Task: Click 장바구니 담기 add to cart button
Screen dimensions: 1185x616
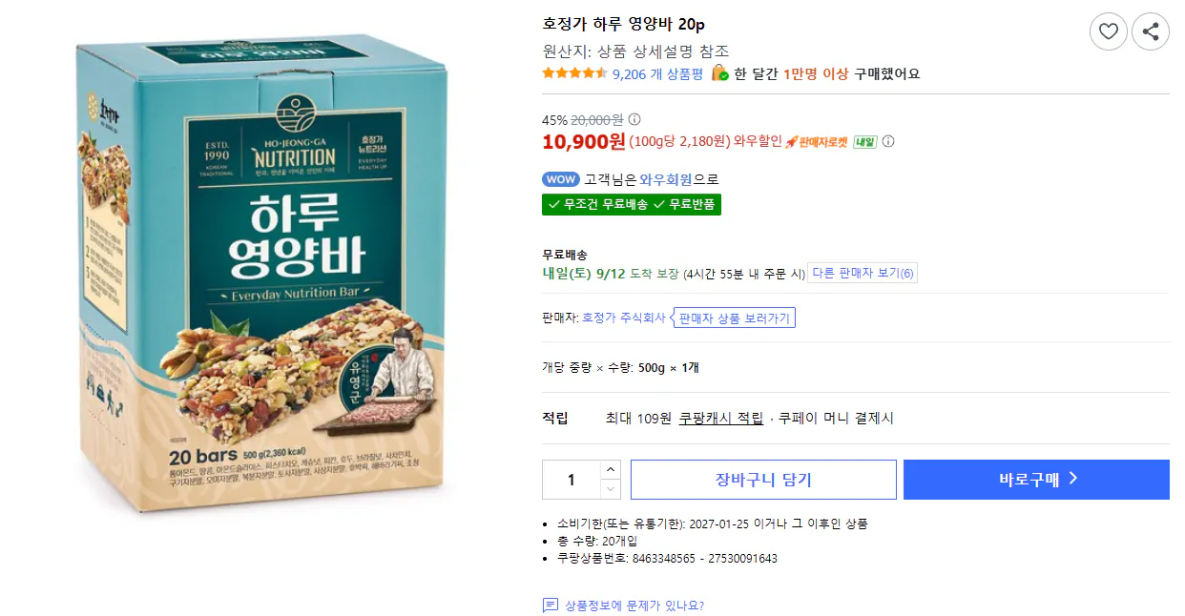Action: (x=763, y=480)
